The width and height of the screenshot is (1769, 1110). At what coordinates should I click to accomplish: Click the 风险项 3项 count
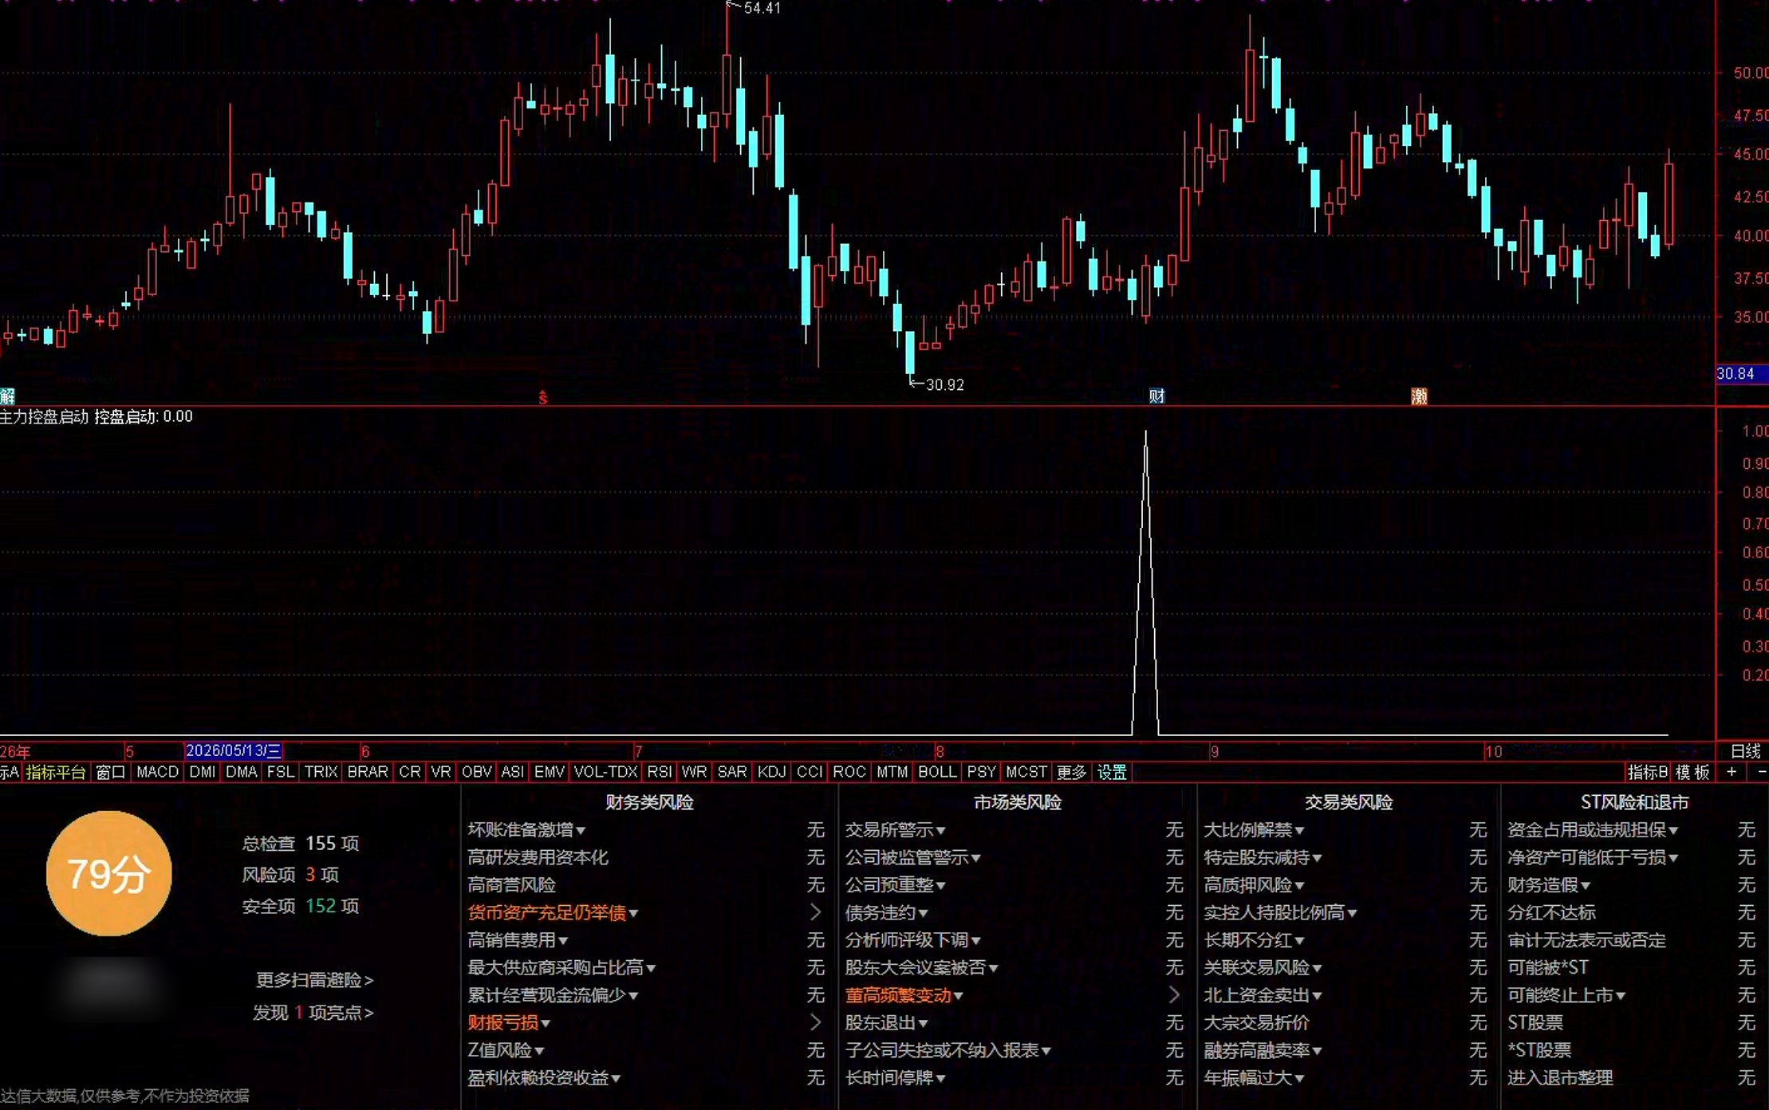[290, 875]
